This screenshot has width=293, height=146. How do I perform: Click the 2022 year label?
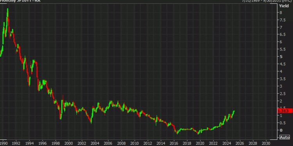coord(213,143)
